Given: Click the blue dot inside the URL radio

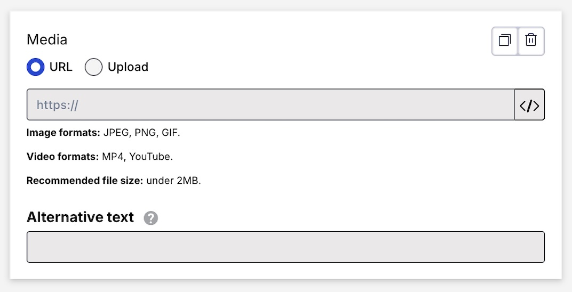Looking at the screenshot, I should [x=36, y=67].
